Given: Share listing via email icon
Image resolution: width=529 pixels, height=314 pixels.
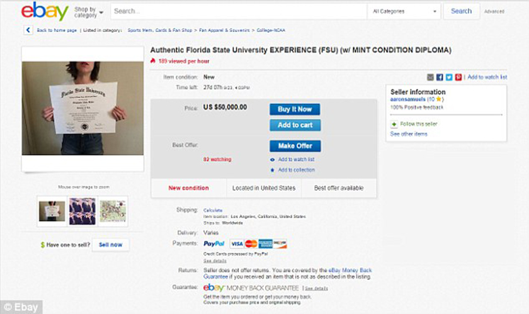Looking at the screenshot, I should point(430,77).
